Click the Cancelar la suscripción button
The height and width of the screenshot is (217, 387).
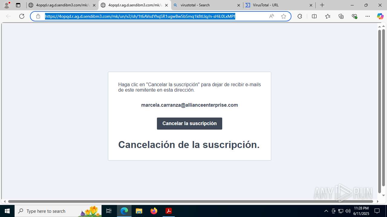pos(190,124)
